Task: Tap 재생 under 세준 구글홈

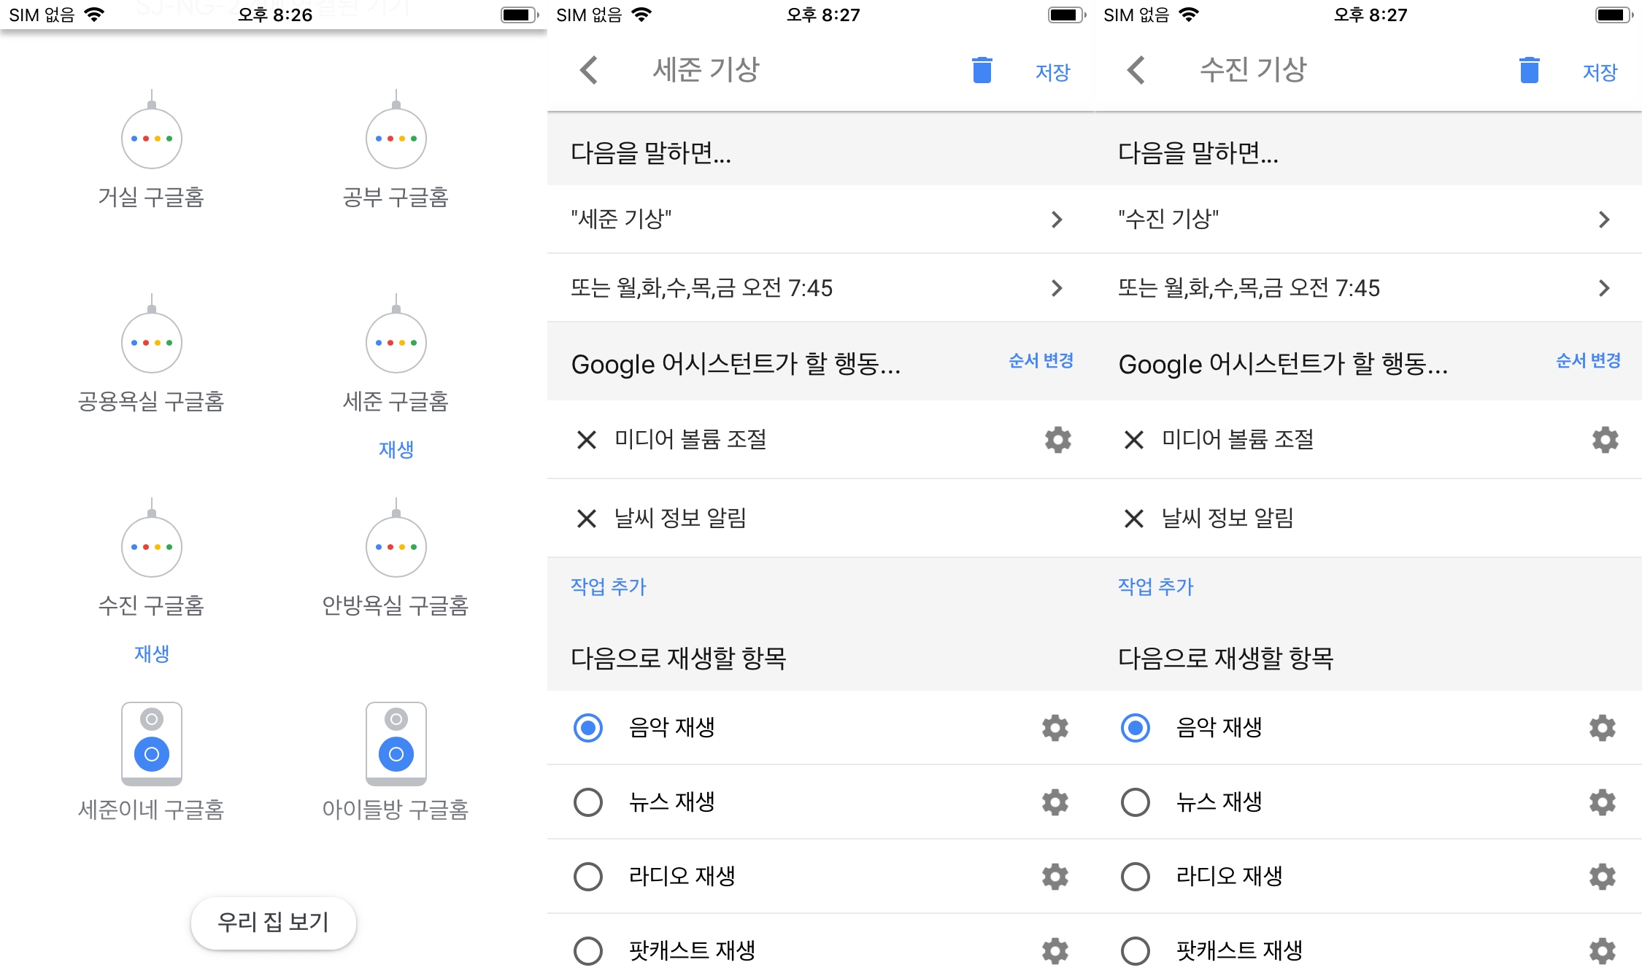Action: coord(396,449)
